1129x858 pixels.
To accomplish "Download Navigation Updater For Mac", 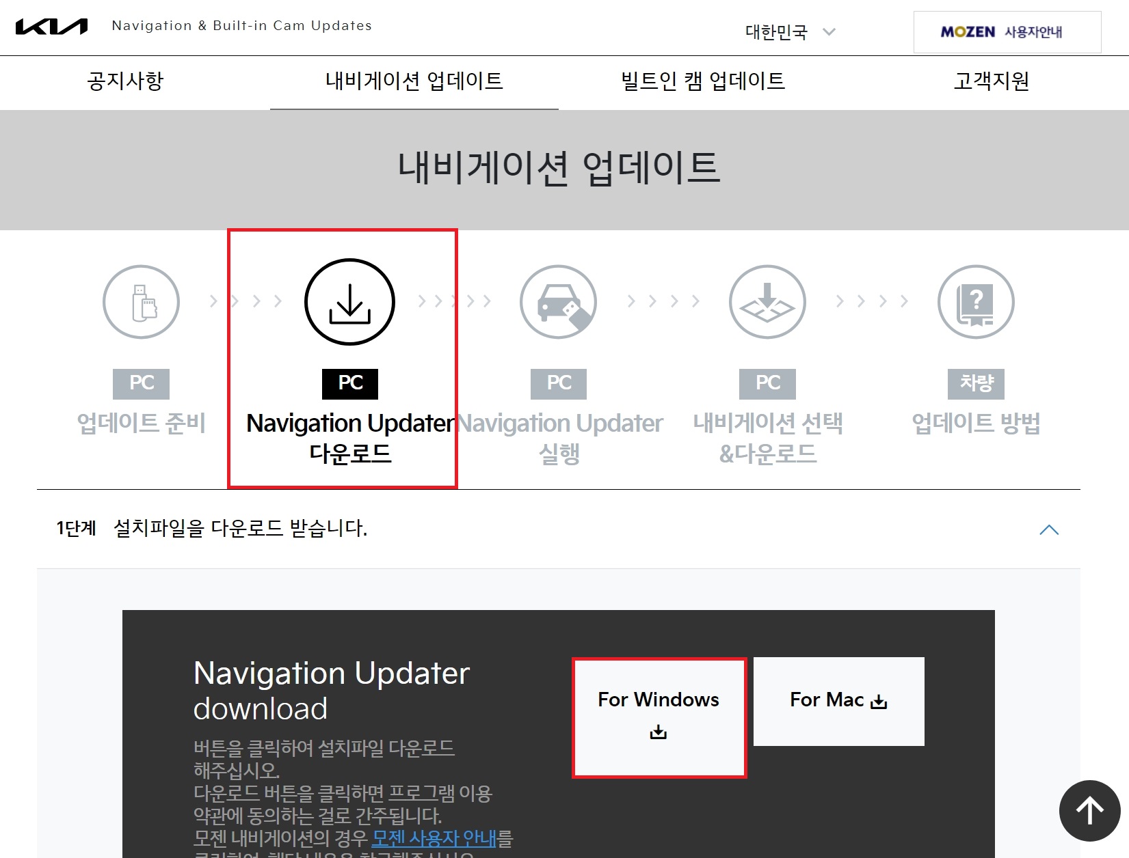I will (839, 702).
